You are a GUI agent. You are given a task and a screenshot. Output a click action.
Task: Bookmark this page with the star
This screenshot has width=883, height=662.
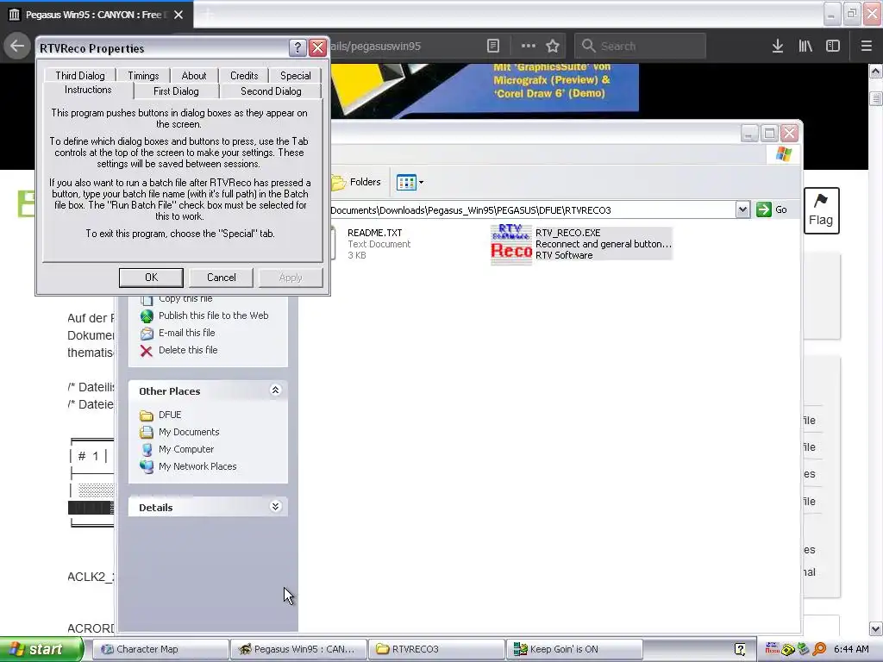553,47
